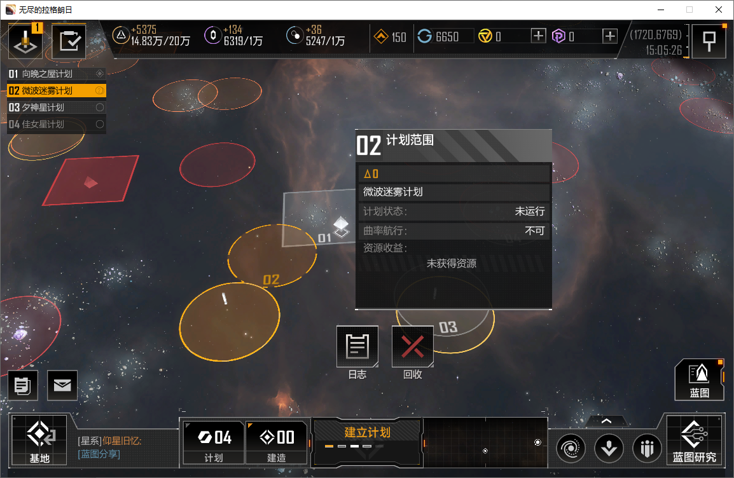Add more purple currency with plus
The height and width of the screenshot is (478, 734).
click(x=609, y=36)
